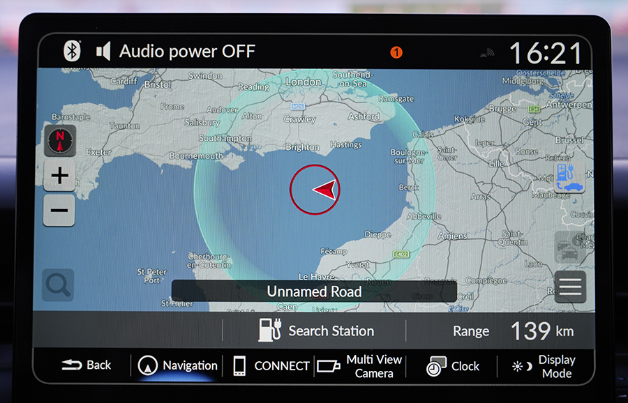Viewport: 628px width, 403px height.
Task: Tap the speaker audio power icon
Action: [103, 51]
